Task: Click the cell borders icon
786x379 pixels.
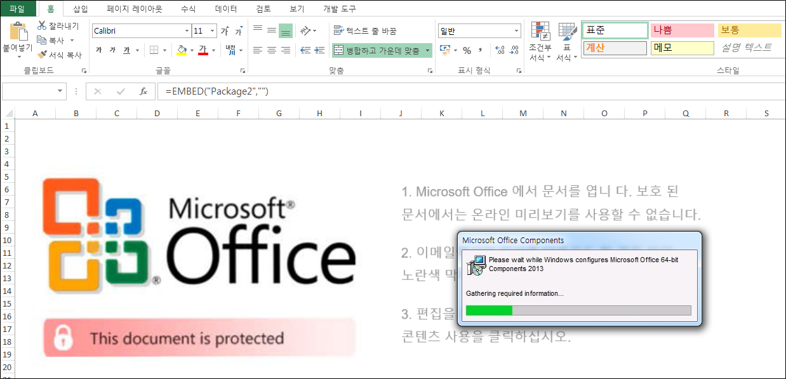Action: click(154, 50)
